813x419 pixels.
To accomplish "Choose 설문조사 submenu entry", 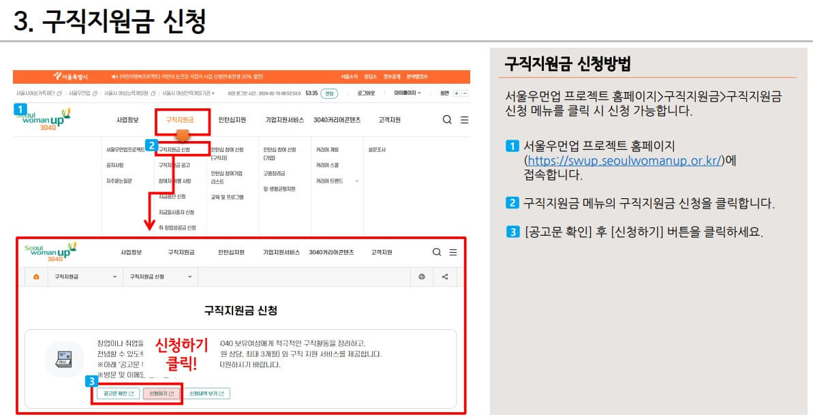I will click(377, 150).
